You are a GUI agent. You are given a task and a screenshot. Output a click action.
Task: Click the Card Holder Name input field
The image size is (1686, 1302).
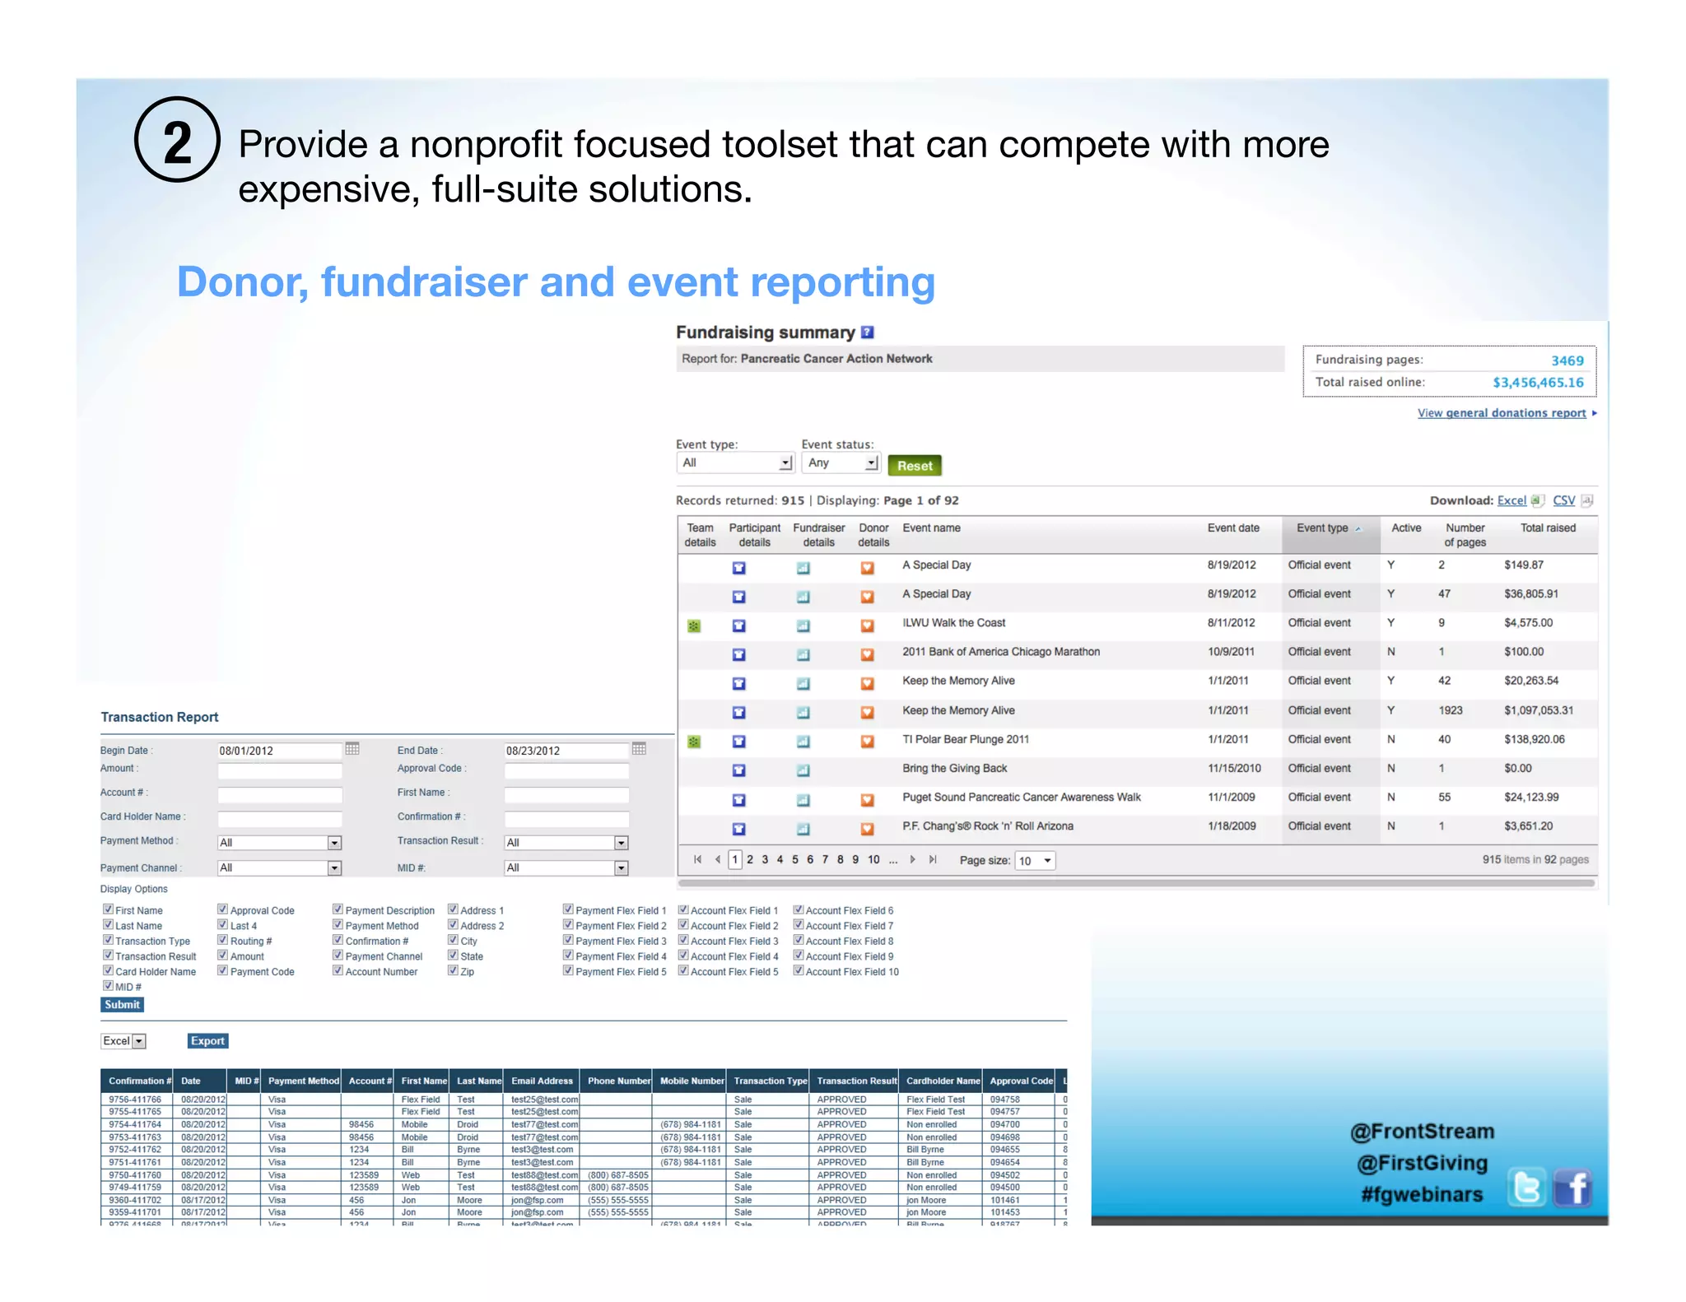280,819
